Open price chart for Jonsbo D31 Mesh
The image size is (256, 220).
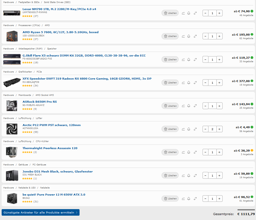point(183,175)
